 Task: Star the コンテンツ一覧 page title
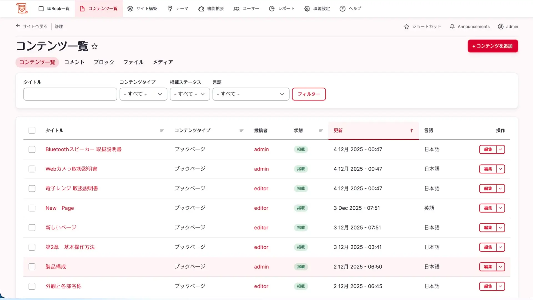(x=95, y=46)
